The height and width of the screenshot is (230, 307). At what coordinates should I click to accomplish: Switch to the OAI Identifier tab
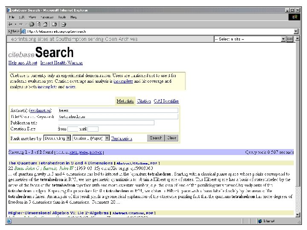(166, 101)
